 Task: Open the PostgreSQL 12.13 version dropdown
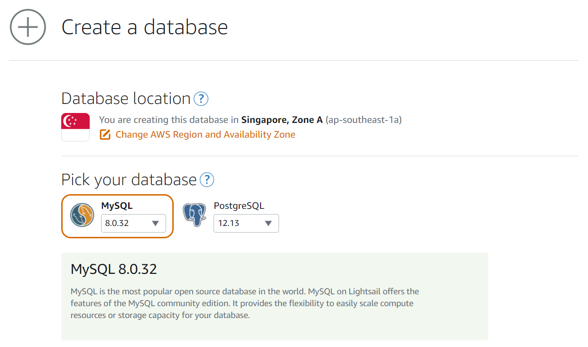(246, 223)
